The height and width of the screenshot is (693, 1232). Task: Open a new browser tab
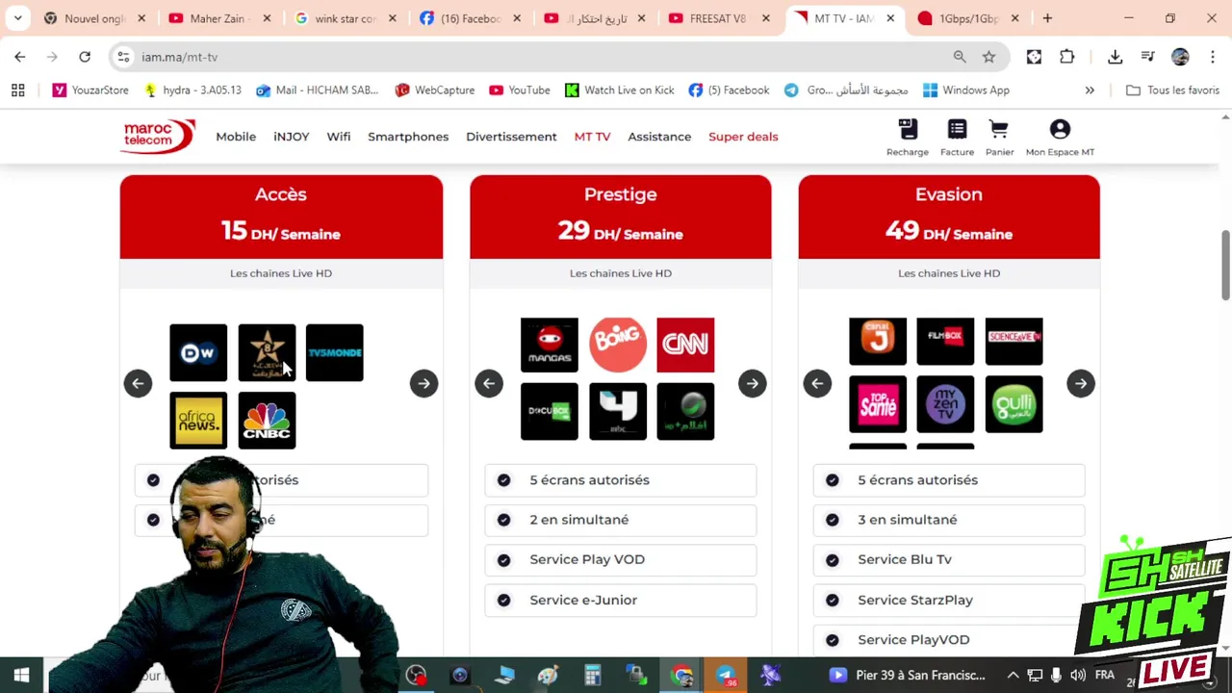coord(1047,18)
